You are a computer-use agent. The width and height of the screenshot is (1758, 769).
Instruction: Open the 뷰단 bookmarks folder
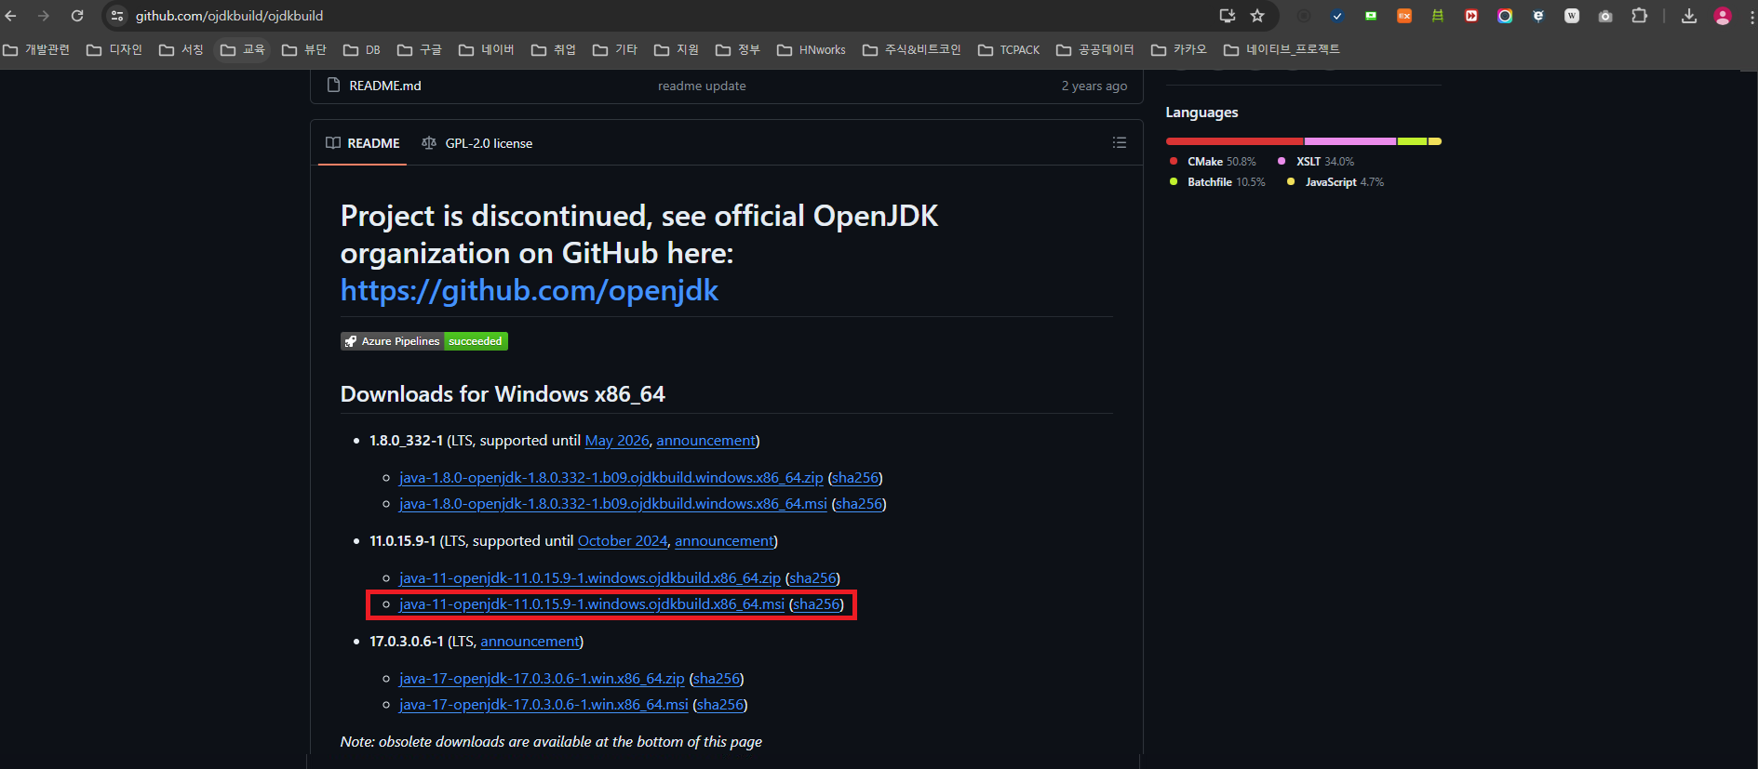tap(304, 49)
